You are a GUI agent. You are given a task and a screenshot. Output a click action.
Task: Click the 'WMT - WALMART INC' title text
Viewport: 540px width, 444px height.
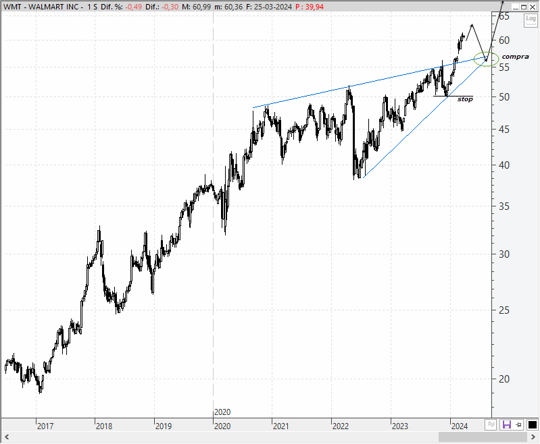[41, 7]
